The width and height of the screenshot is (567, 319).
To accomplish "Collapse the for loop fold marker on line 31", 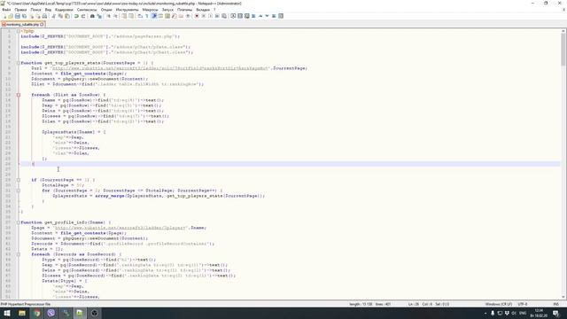I will (x=19, y=191).
